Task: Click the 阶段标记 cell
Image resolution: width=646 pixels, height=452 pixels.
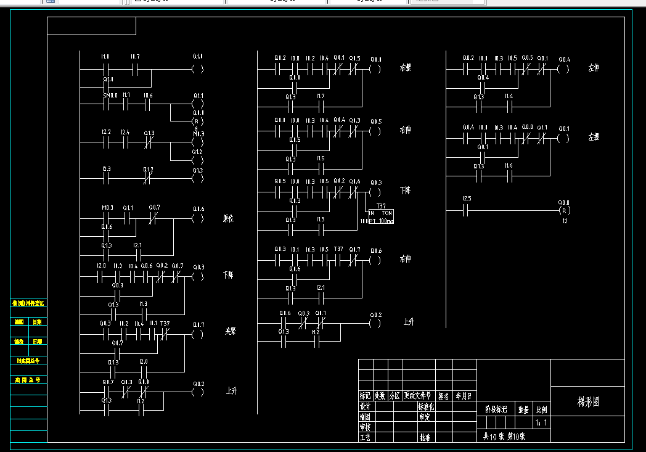Action: coord(496,409)
